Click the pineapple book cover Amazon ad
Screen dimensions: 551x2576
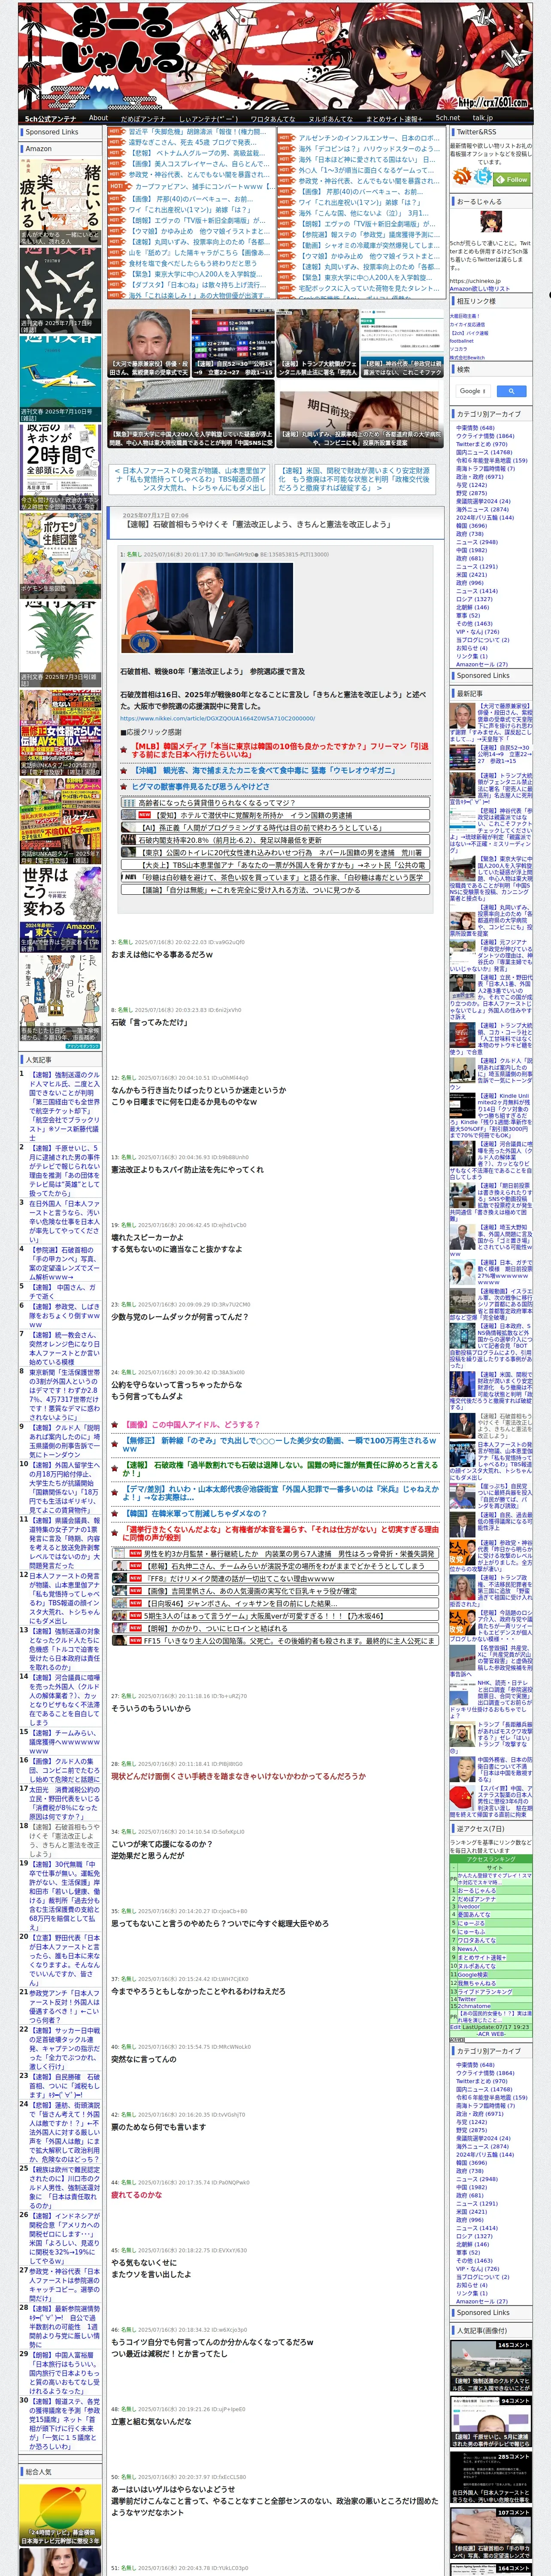60,645
